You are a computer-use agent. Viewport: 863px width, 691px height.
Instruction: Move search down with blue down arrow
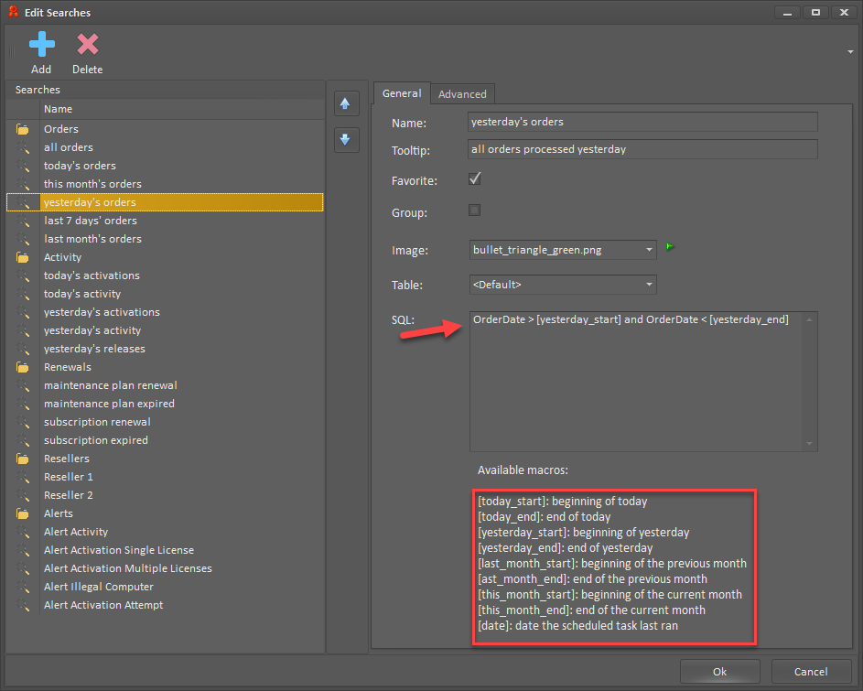point(346,140)
